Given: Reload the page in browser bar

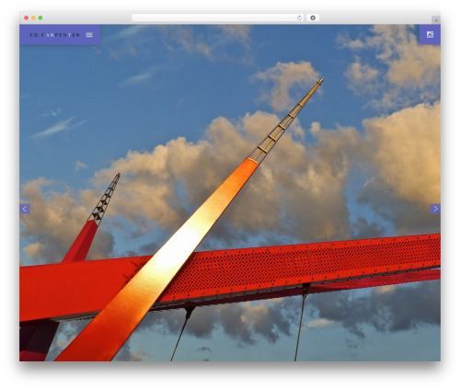Looking at the screenshot, I should (x=299, y=18).
